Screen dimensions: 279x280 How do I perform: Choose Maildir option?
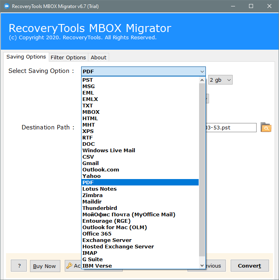[140, 202]
